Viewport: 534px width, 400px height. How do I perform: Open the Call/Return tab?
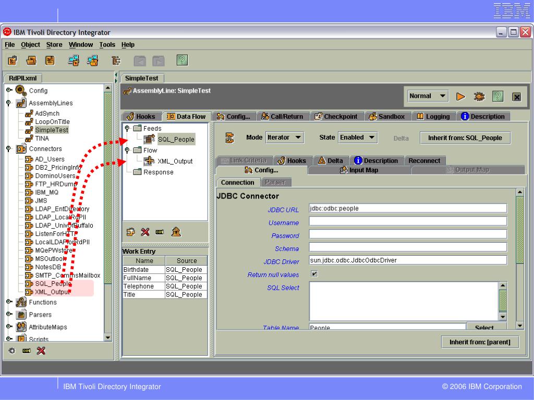tap(282, 116)
